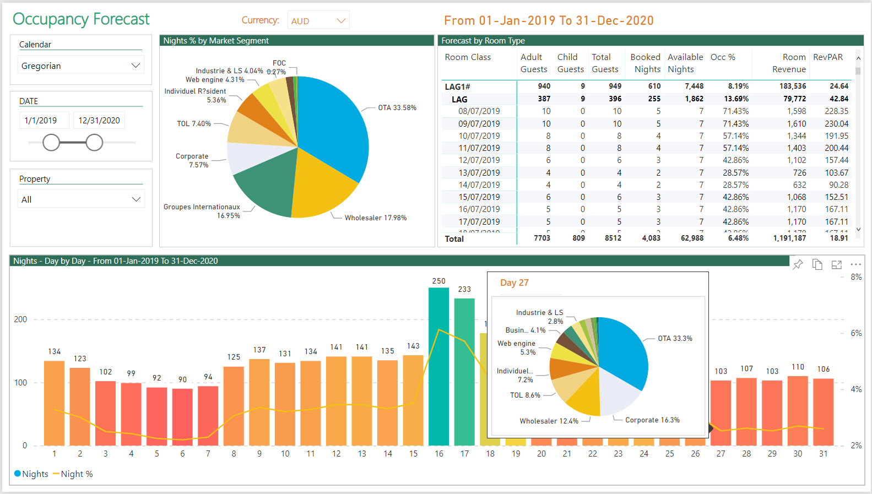Click the left date slider handle
This screenshot has width=872, height=494.
coord(51,143)
